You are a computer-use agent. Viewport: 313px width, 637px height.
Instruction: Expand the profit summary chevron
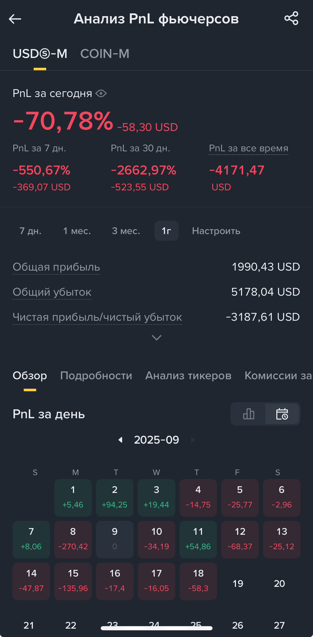(x=156, y=337)
